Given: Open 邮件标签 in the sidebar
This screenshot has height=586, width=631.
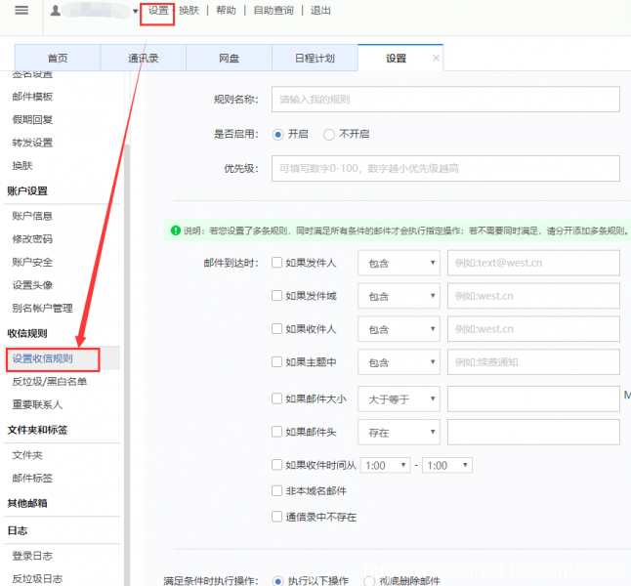Looking at the screenshot, I should point(32,479).
